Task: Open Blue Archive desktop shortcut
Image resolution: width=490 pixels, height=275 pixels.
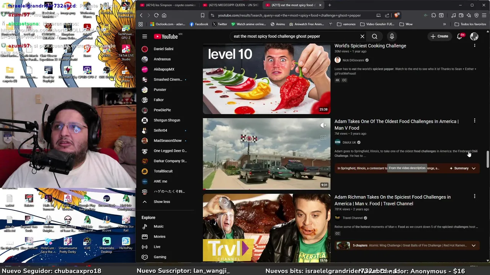Action: pyautogui.click(x=29, y=243)
